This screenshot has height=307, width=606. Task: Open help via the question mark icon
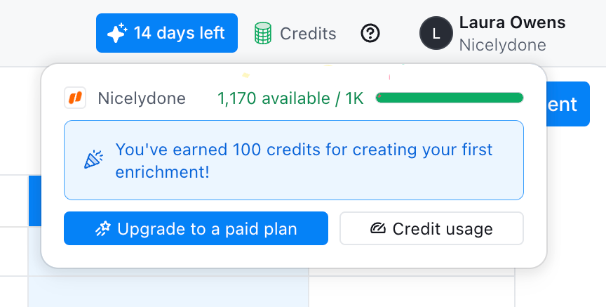point(370,33)
